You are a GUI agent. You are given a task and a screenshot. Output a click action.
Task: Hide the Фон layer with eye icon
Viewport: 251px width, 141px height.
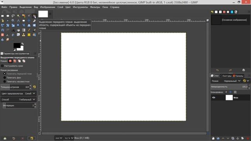click(x=214, y=98)
